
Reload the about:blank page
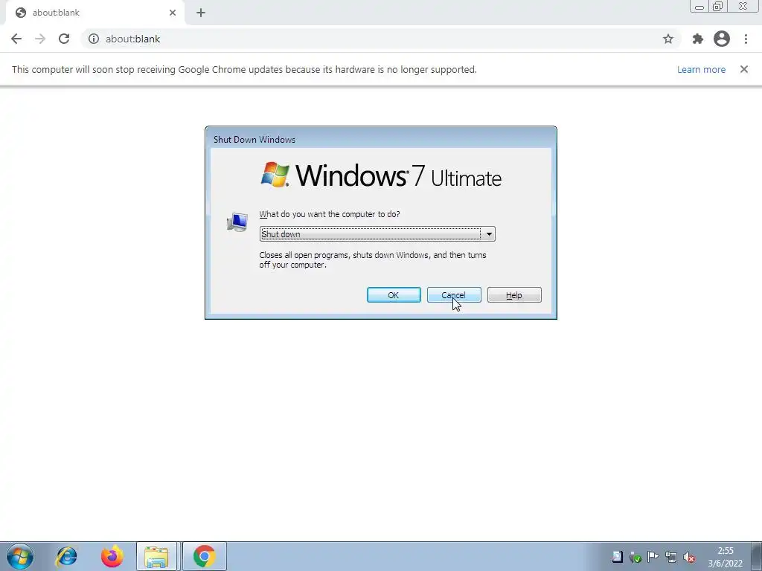pyautogui.click(x=64, y=39)
